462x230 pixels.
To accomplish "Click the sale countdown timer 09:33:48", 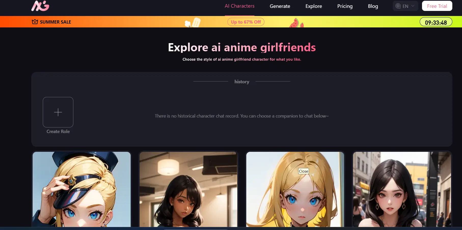I will click(436, 22).
